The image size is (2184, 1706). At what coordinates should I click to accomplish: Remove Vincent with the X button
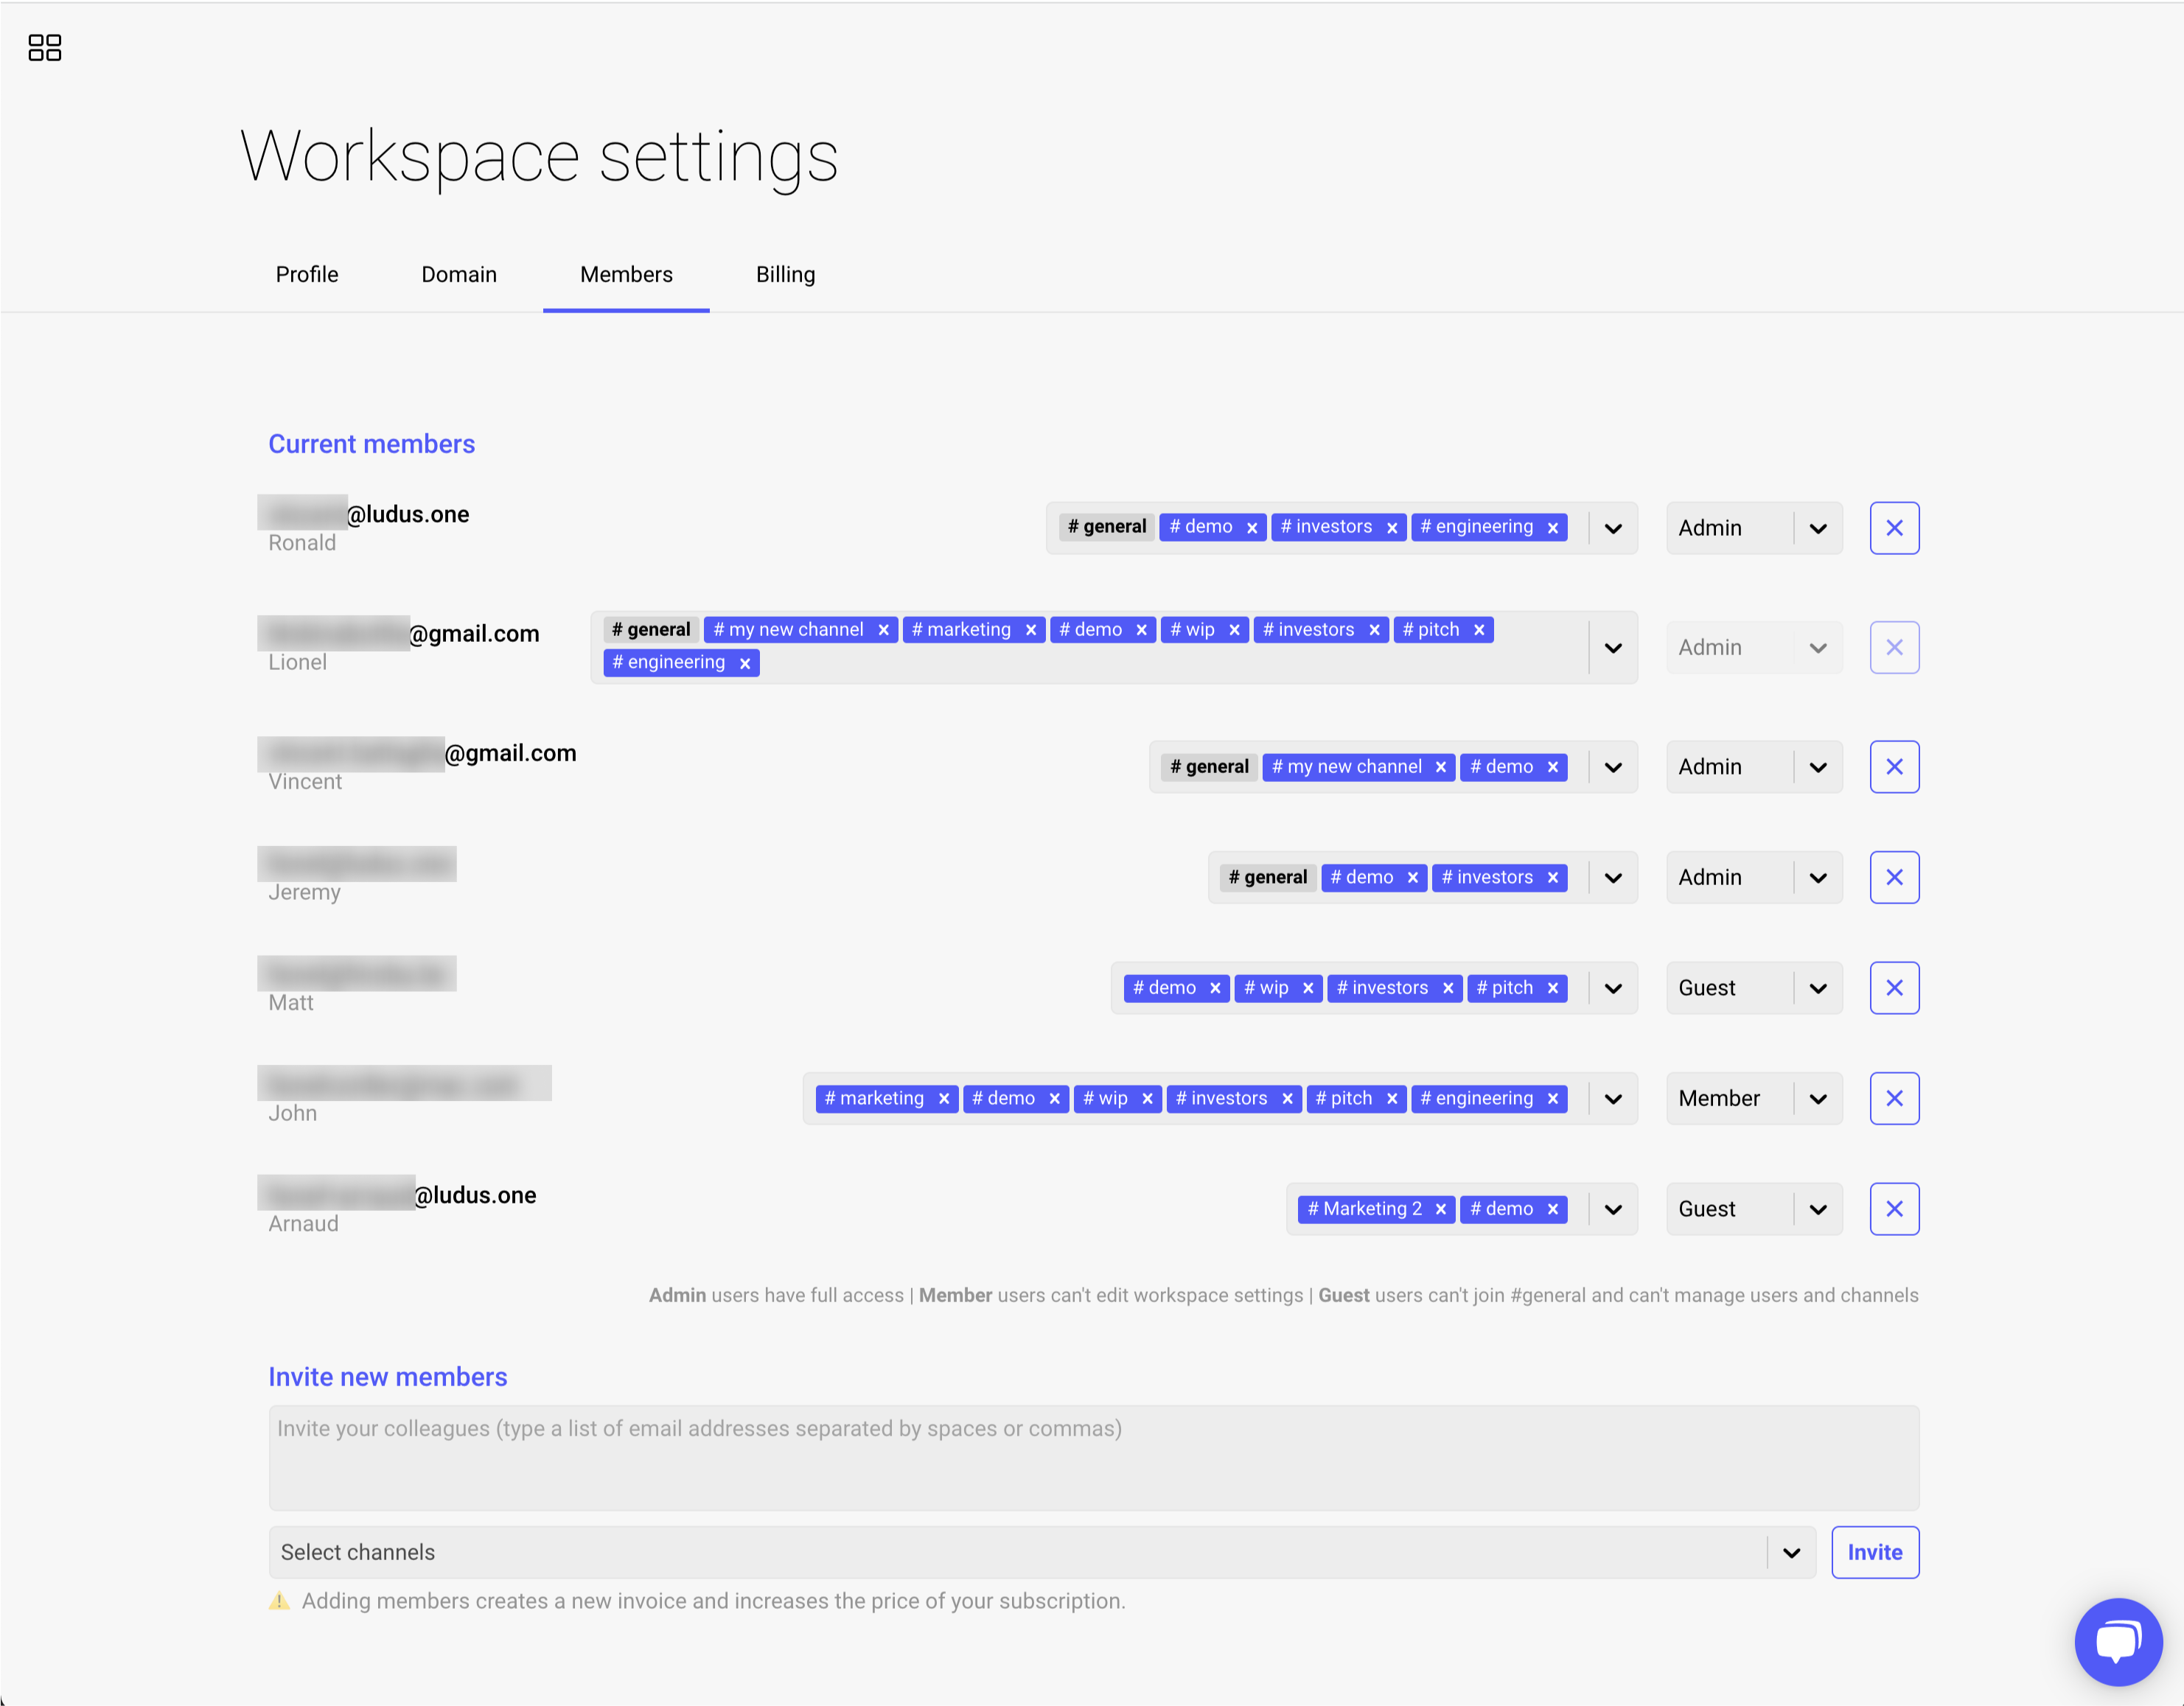click(1893, 767)
